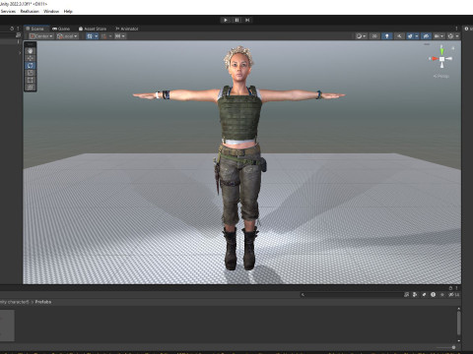Open the Animator tab
The image size is (473, 354).
click(x=127, y=29)
